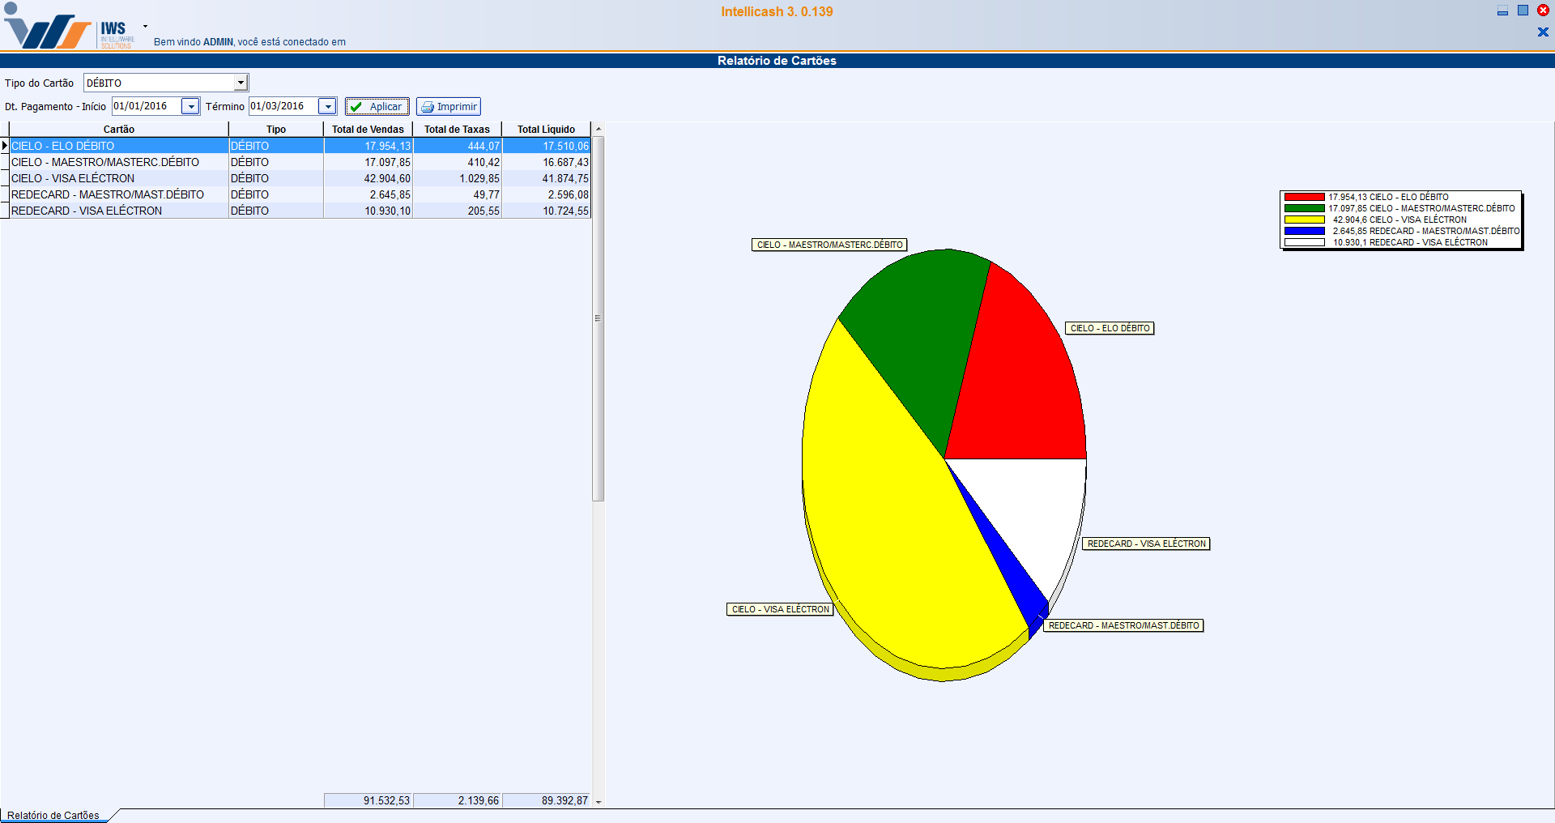This screenshot has height=823, width=1555.
Task: Open the small arrow menu beside IWS logo
Action: [145, 27]
